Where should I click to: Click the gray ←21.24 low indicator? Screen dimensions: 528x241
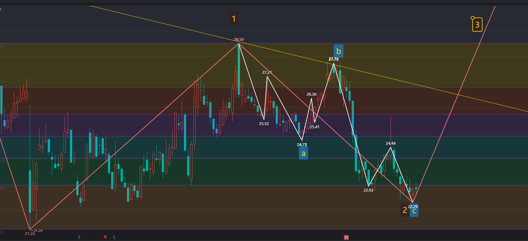36,231
